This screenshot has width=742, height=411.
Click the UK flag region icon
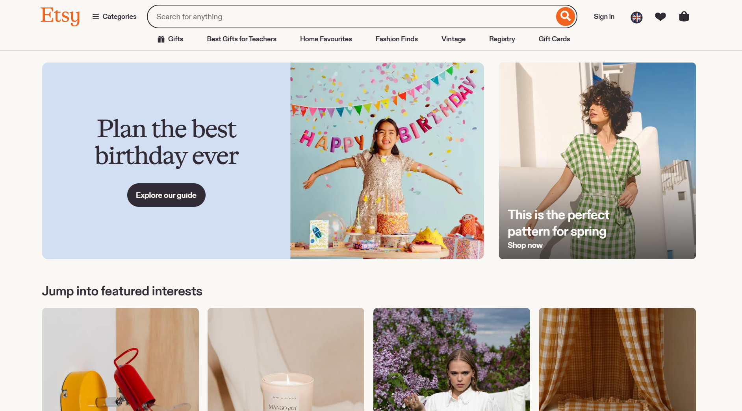click(x=636, y=17)
